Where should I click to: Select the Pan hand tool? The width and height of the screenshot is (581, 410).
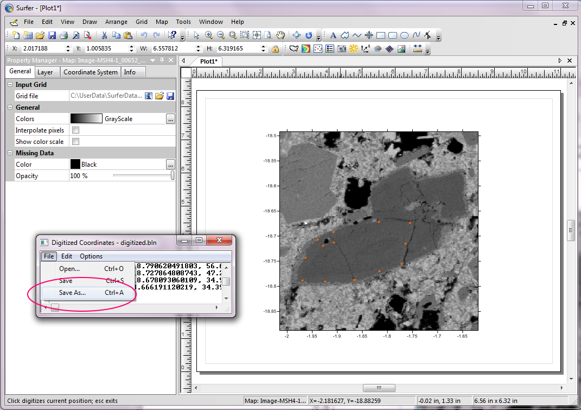[280, 35]
